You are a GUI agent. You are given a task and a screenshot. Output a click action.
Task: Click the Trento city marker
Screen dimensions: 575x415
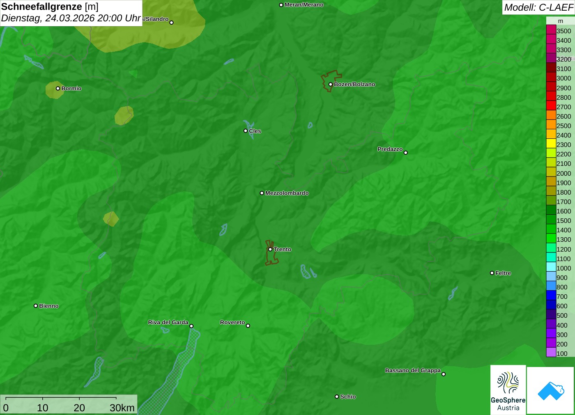[270, 249]
